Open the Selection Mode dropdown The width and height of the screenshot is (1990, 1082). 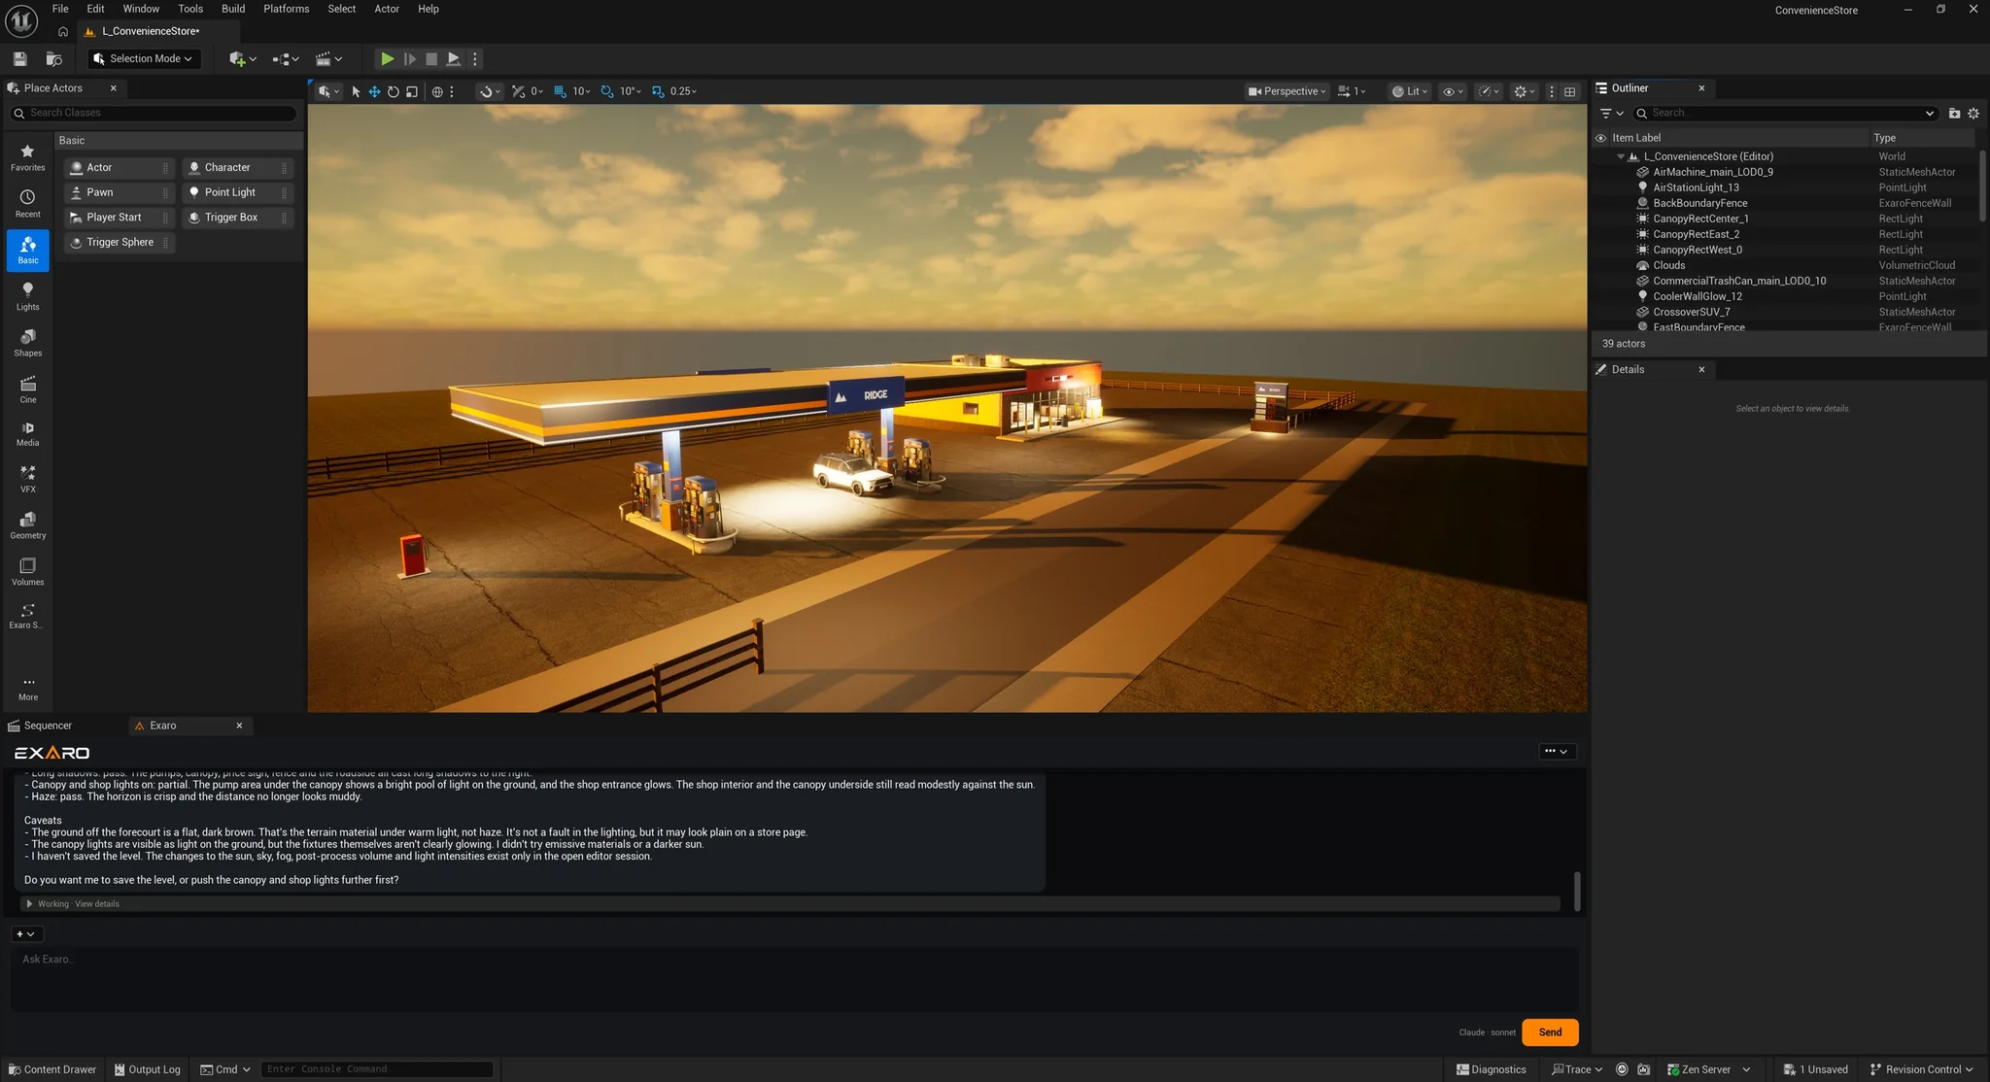144,59
